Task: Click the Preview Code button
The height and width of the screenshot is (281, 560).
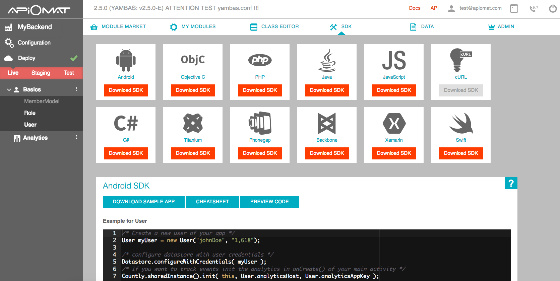Action: point(269,202)
